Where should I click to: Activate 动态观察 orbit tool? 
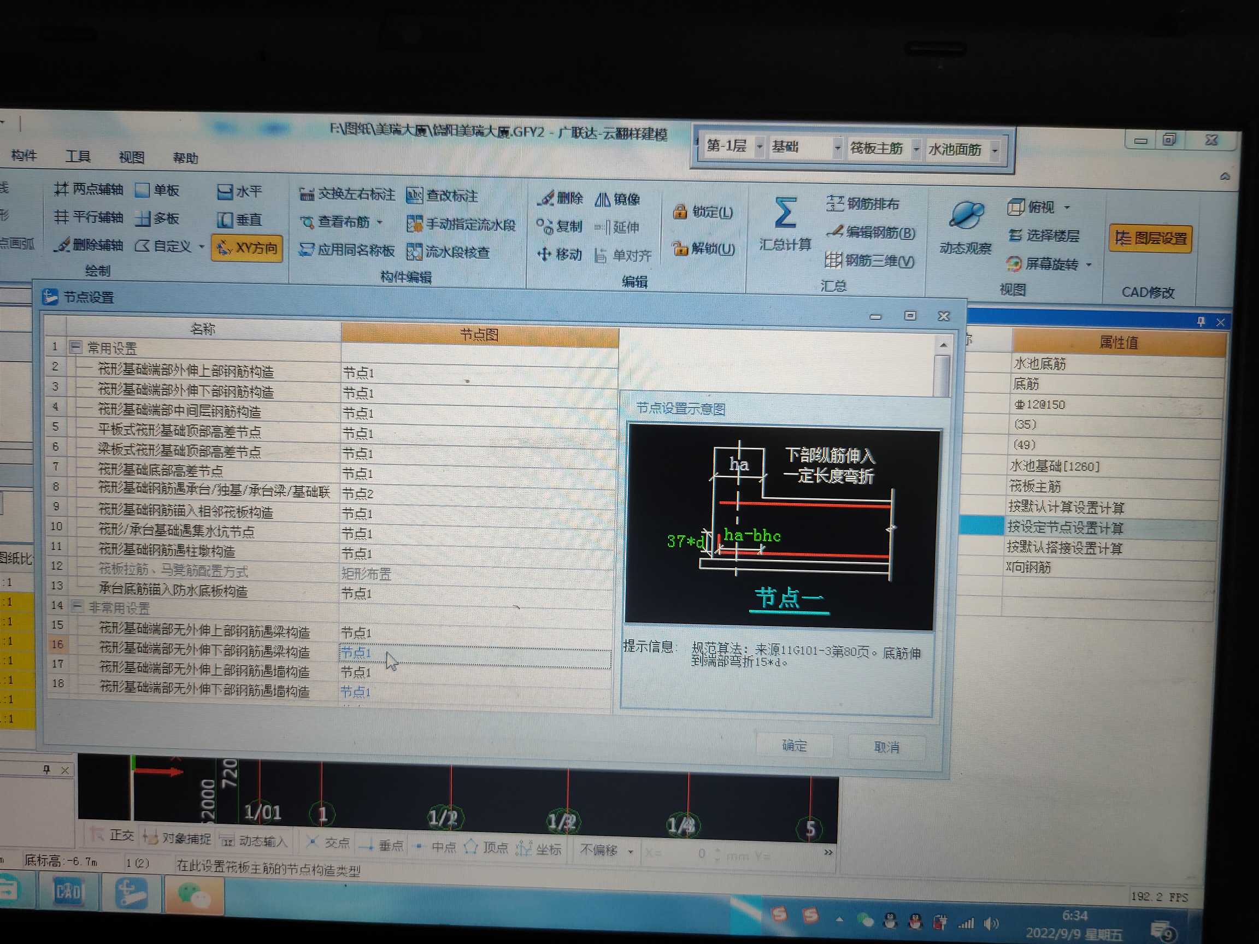click(966, 228)
